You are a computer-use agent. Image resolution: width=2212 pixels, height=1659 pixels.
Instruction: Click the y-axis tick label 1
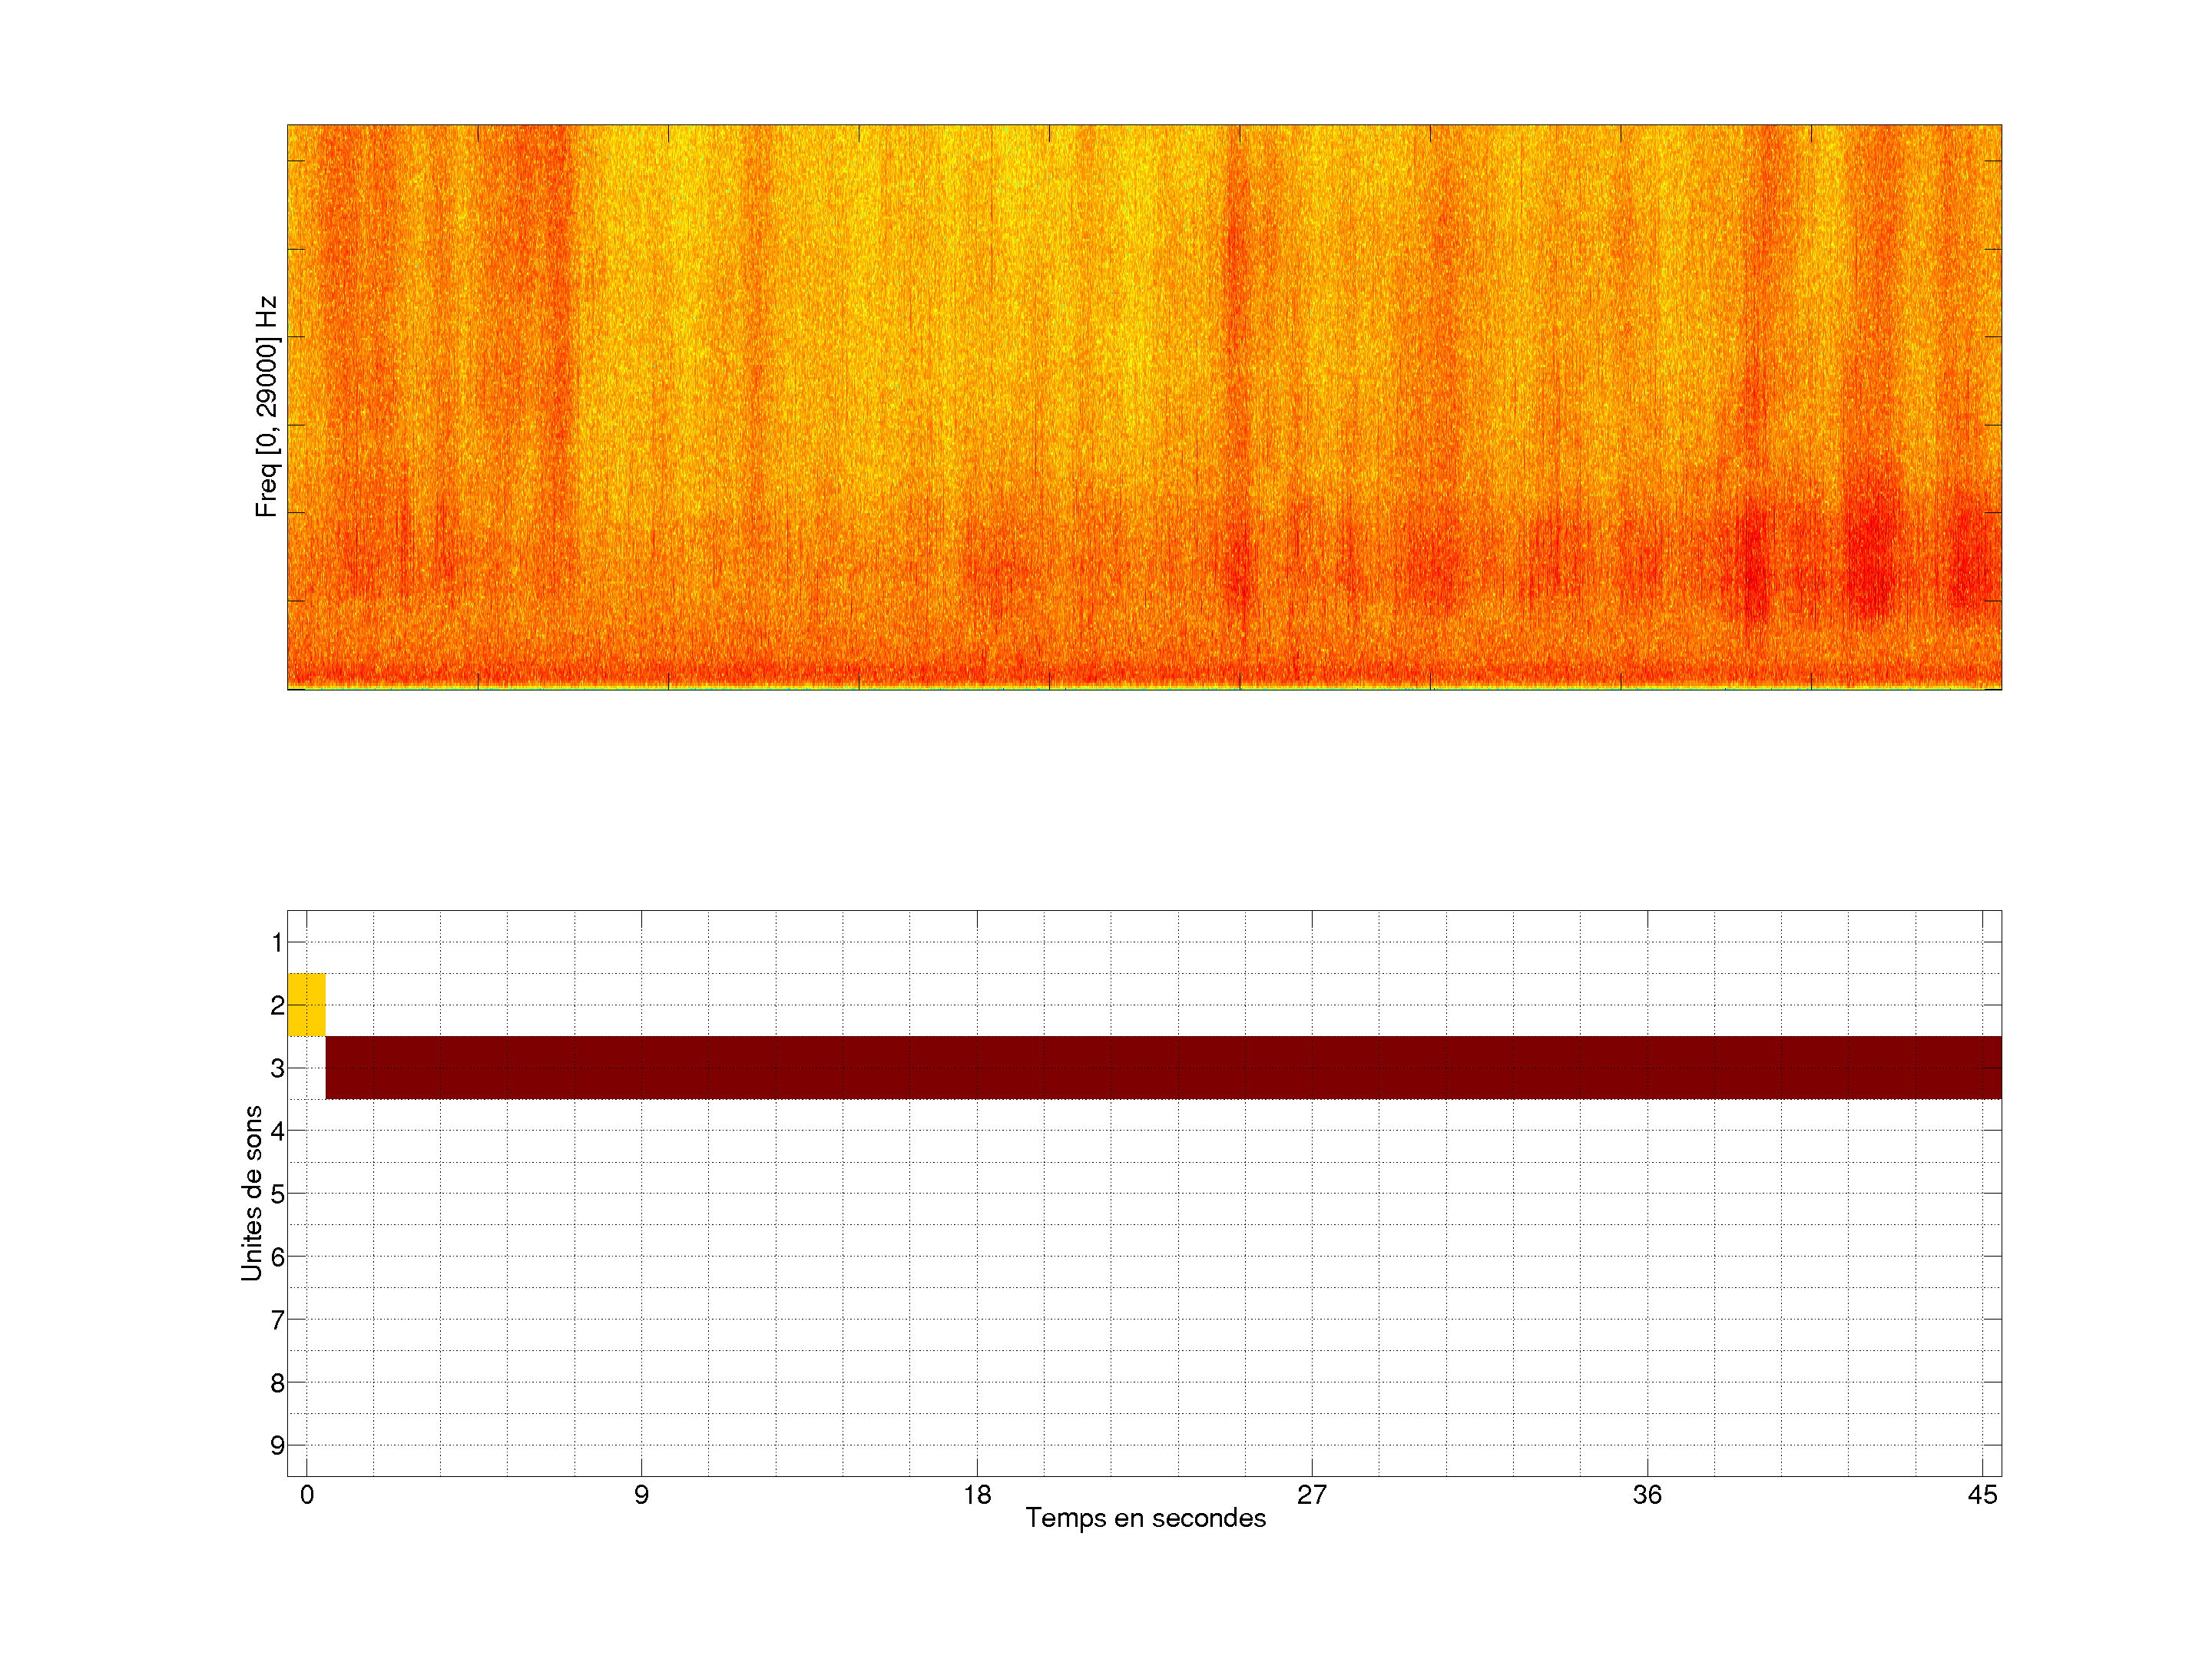click(x=277, y=942)
